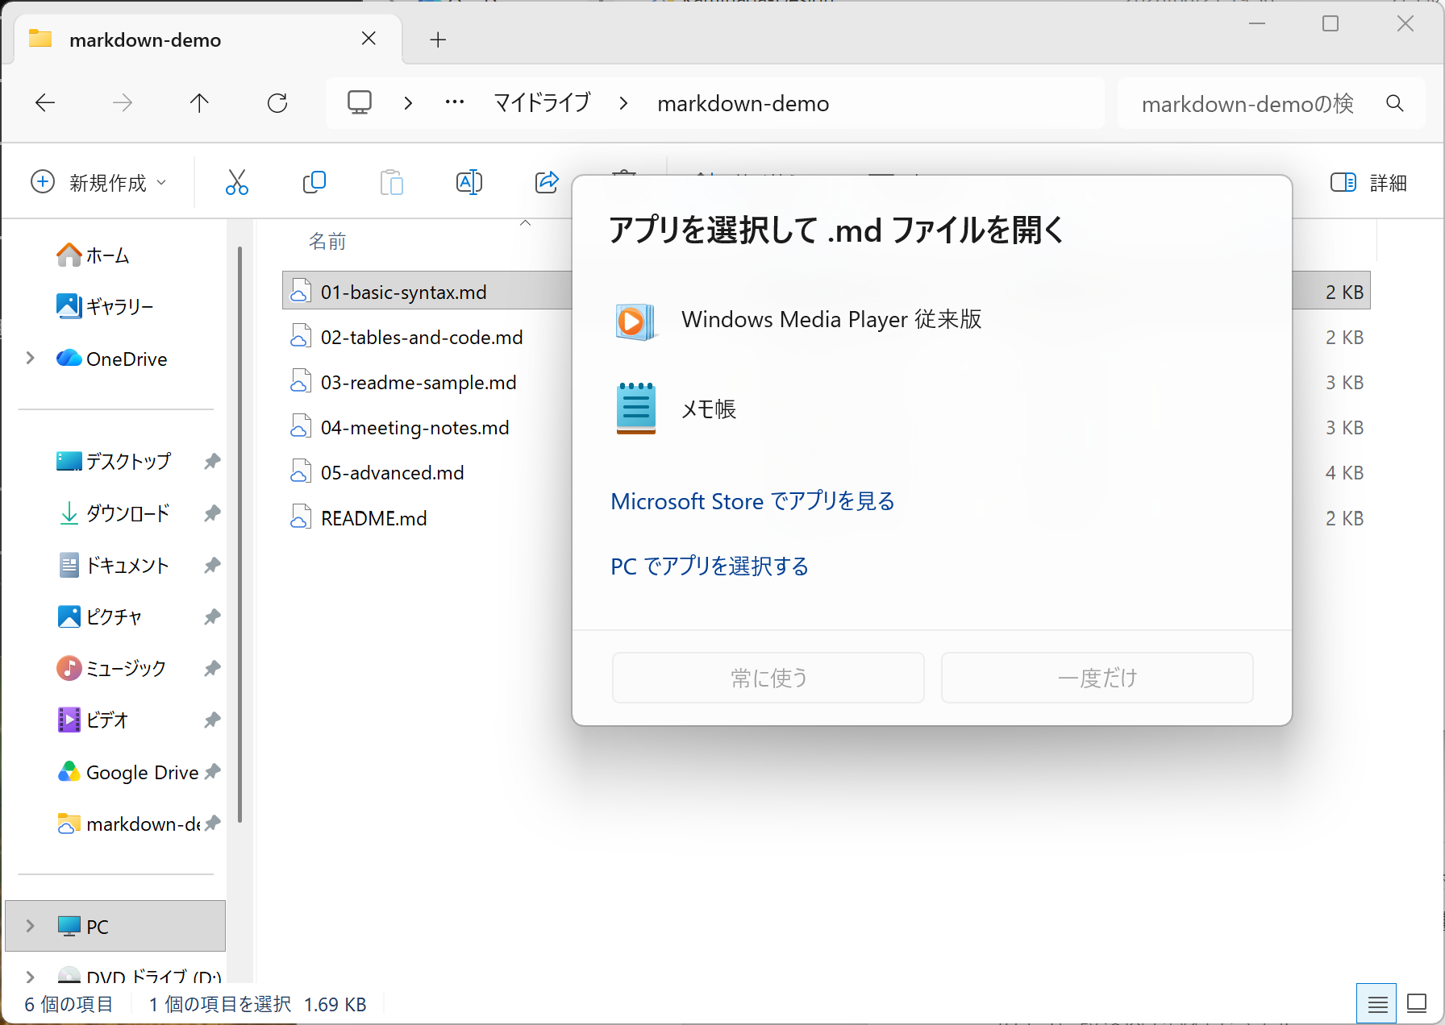The width and height of the screenshot is (1445, 1025).
Task: Unpin デスクトップ using its pin icon
Action: coord(212,462)
